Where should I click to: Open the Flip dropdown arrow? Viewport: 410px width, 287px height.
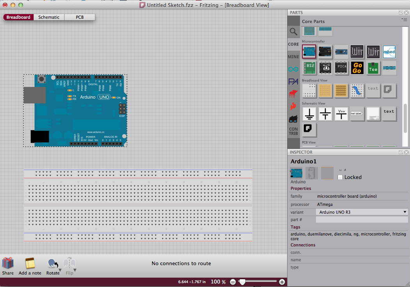75,270
